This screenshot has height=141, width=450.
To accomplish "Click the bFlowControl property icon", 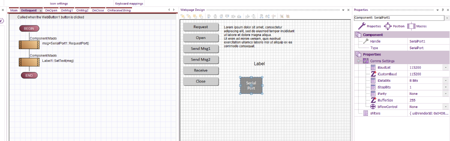I will coord(373,106).
